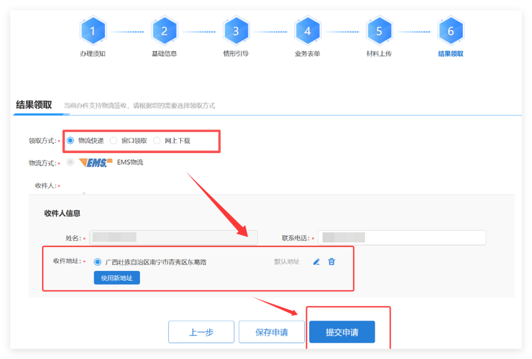Select 网上下载 pickup method
Viewport: 532px width, 359px height.
157,140
